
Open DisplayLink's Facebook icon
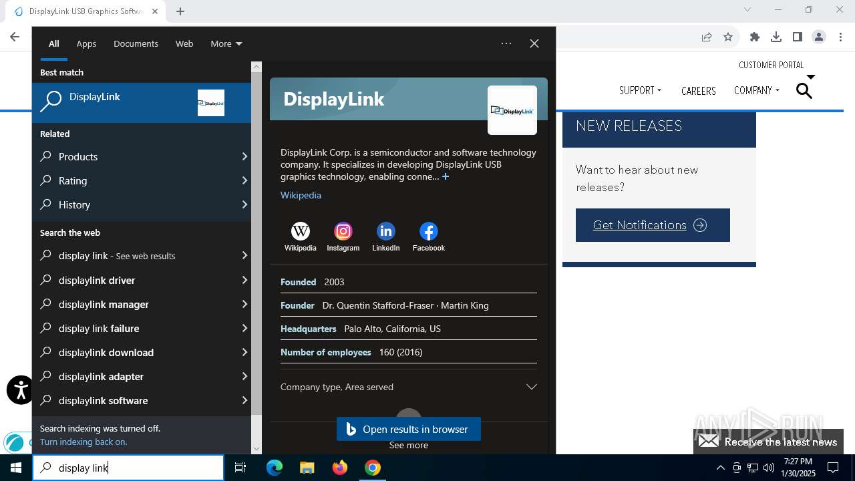pos(429,231)
